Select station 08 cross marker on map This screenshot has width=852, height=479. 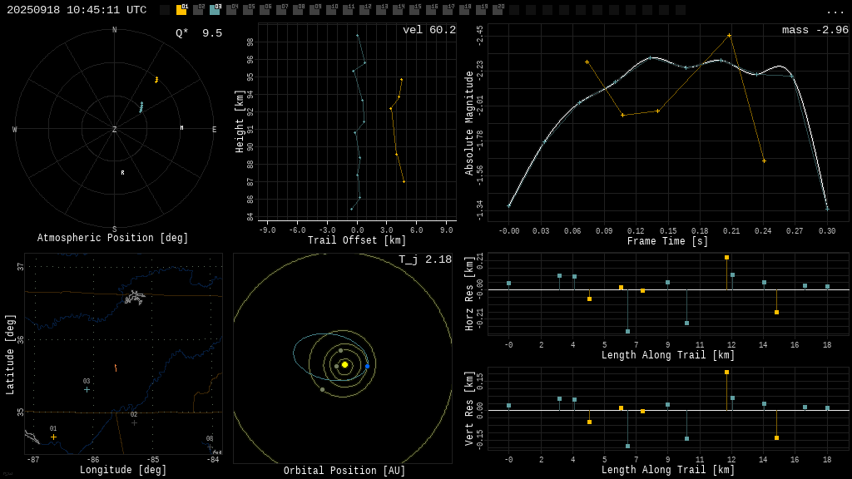[211, 447]
